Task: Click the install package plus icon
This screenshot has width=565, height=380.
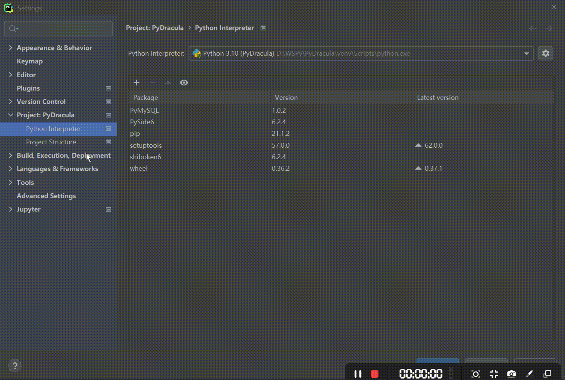Action: (x=136, y=83)
